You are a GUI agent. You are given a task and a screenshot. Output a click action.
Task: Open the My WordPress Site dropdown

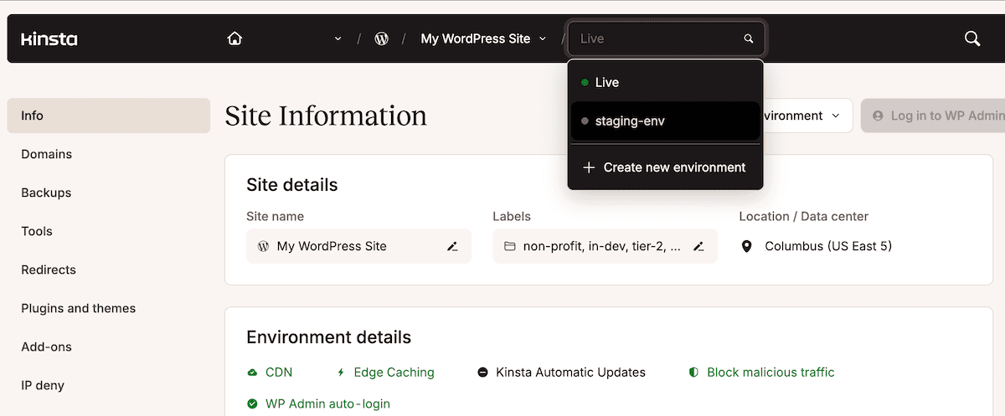(483, 39)
